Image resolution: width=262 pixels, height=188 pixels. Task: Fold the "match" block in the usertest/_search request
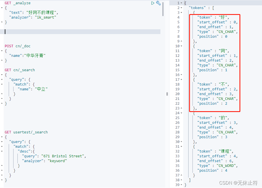pos(2,147)
